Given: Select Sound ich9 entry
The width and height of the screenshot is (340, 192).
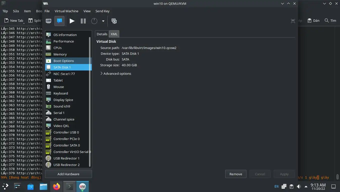Looking at the screenshot, I should point(68,106).
